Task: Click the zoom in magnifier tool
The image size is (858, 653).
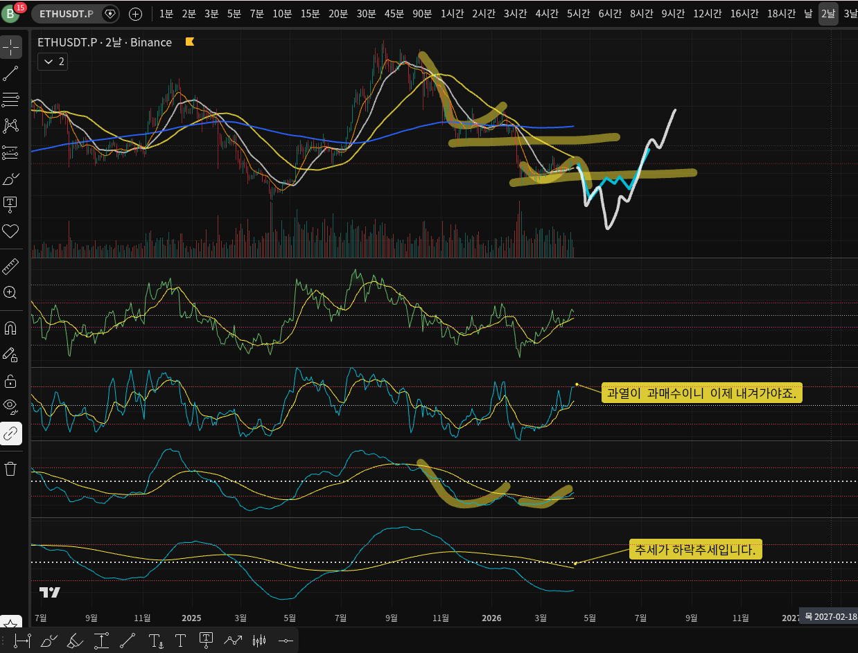Action: (11, 292)
